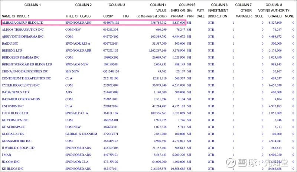Click GE VERNOVA INC issuer name

pyautogui.click(x=15, y=120)
